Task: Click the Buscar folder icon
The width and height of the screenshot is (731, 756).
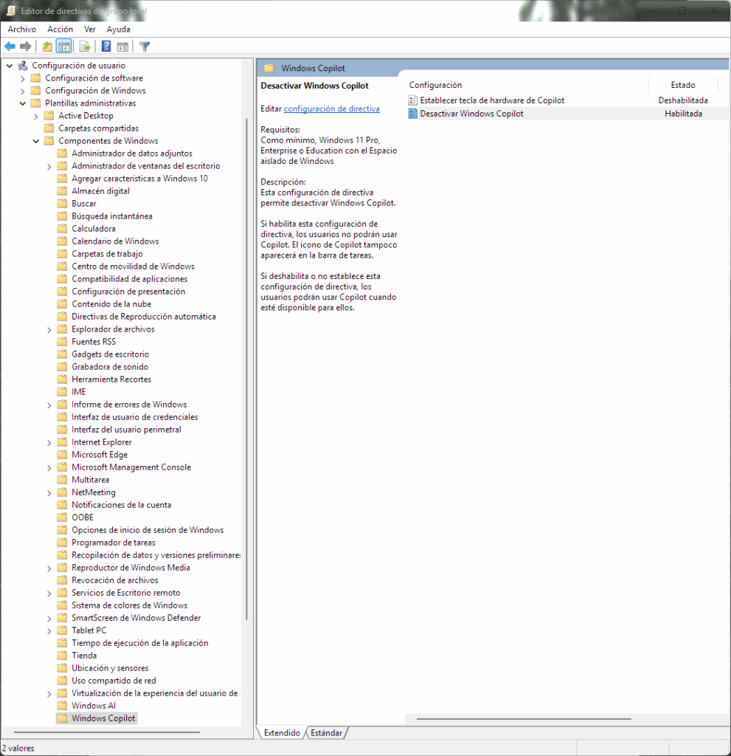Action: (62, 204)
